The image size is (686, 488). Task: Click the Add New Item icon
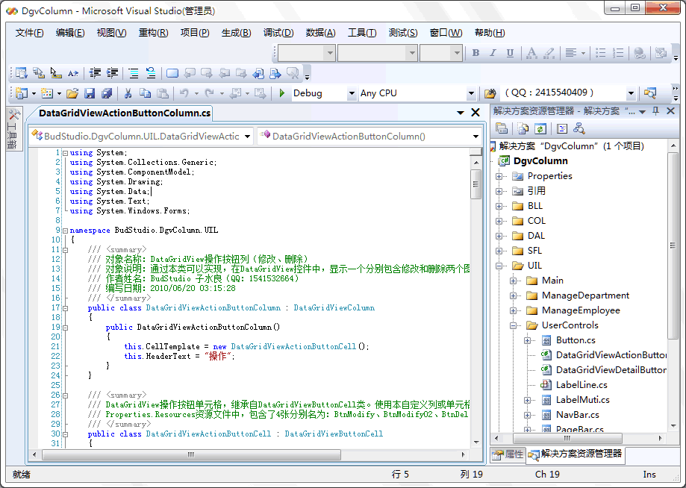[x=47, y=93]
